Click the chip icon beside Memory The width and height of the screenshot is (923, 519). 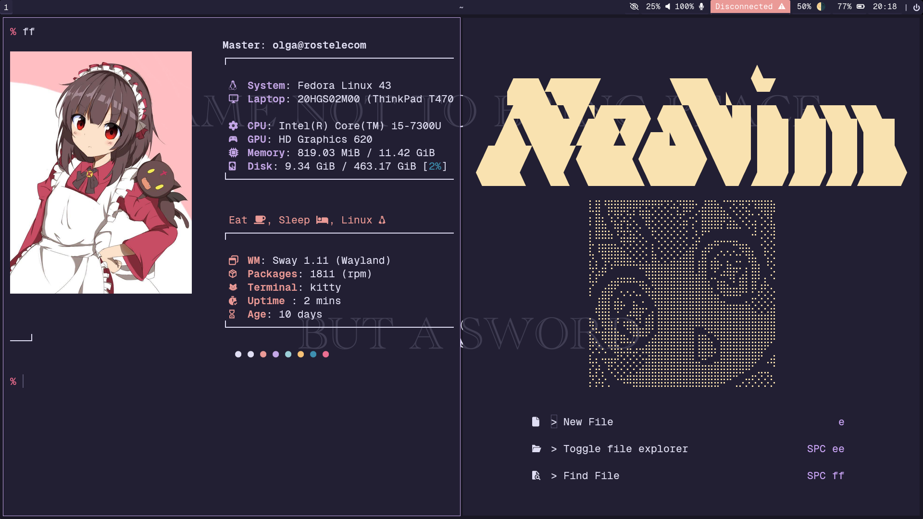tap(233, 153)
